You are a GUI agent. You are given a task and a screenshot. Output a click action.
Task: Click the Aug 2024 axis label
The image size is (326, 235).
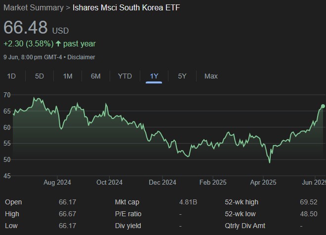pos(57,182)
